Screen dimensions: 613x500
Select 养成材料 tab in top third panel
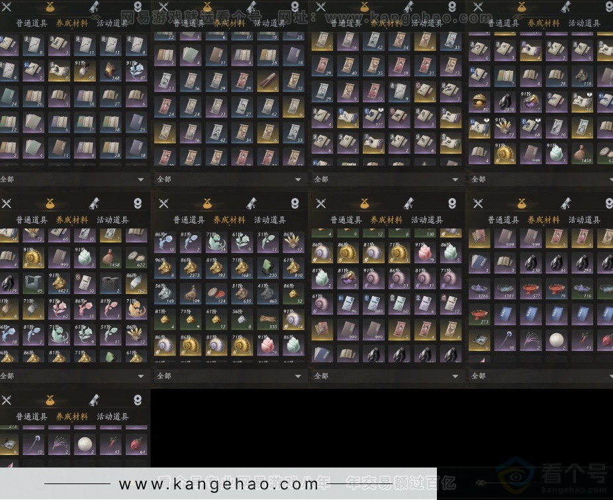pyautogui.click(x=386, y=23)
